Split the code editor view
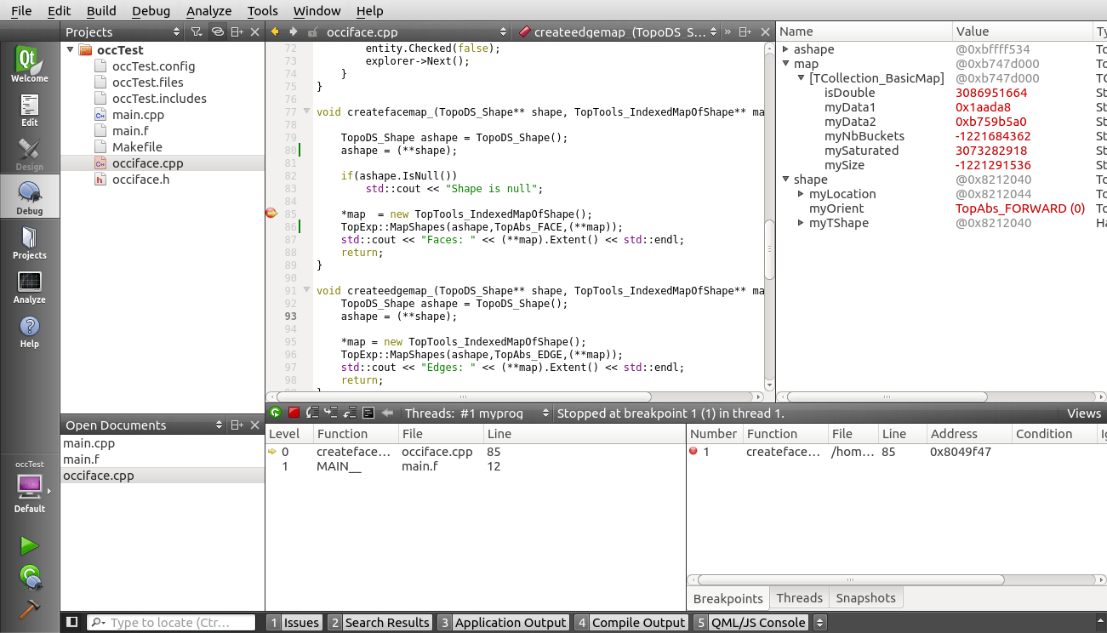 [745, 31]
